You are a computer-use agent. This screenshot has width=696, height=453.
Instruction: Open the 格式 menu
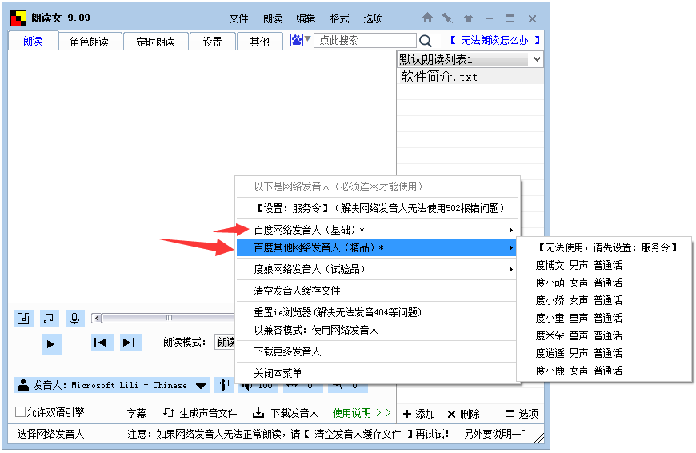(339, 18)
